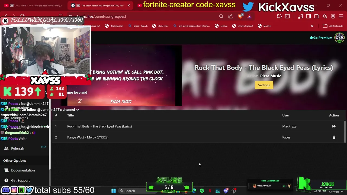The width and height of the screenshot is (347, 195).
Task: Skip the Rock That Body song in queue
Action: click(x=334, y=126)
